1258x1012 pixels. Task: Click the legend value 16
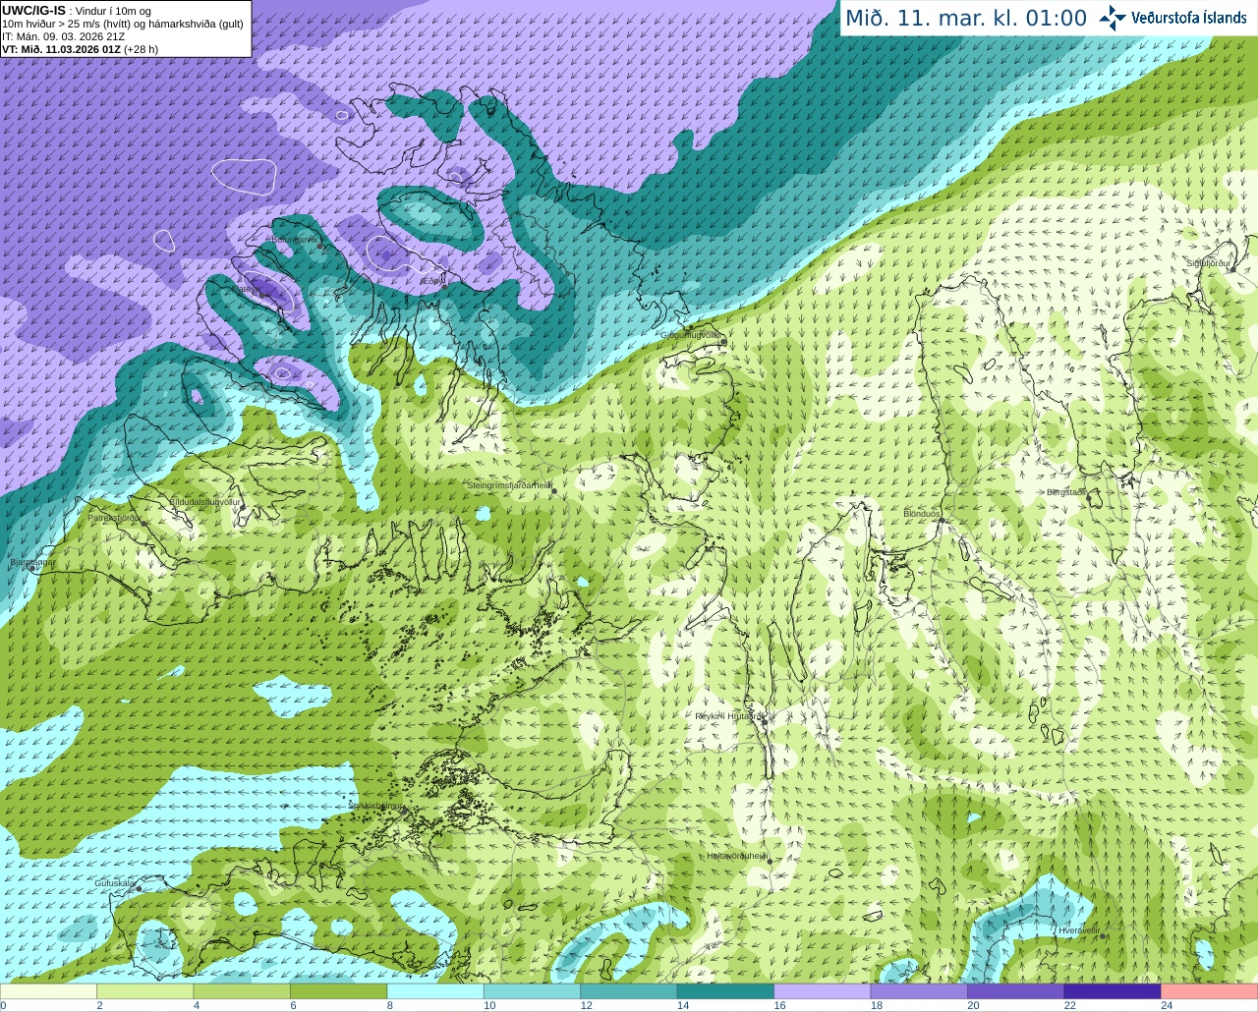[779, 1005]
